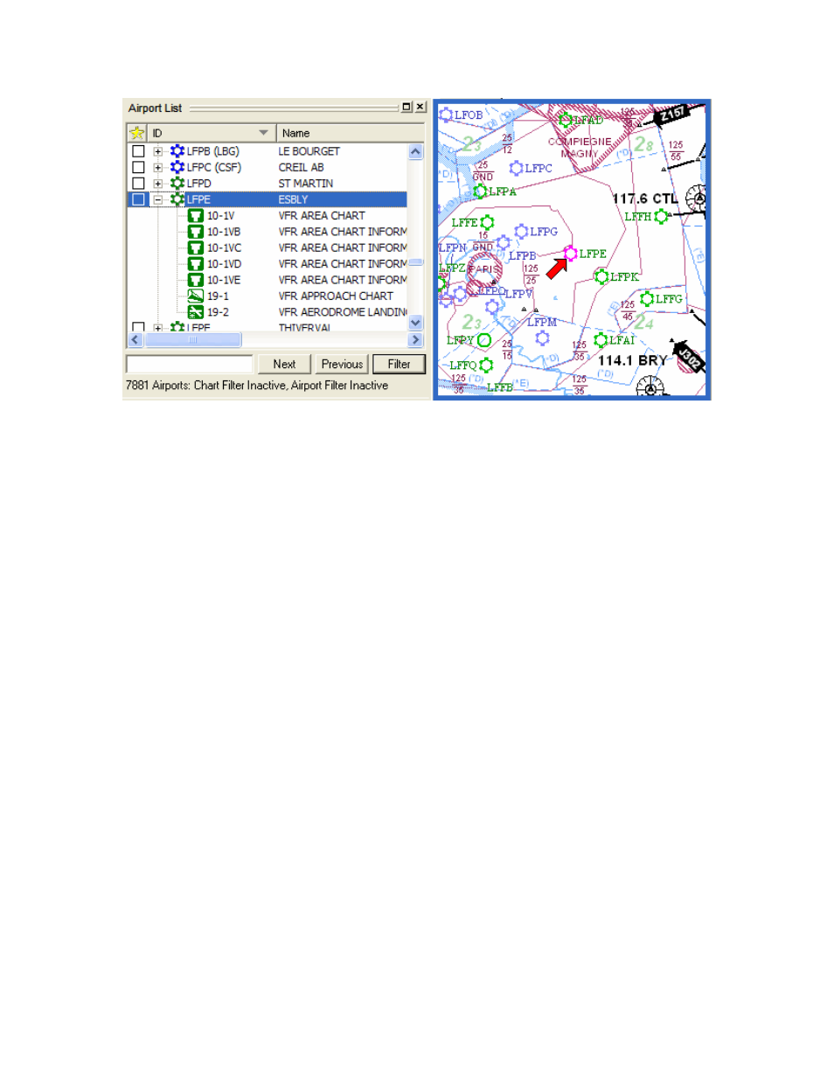Click the vertical scrollbar up arrow
This screenshot has width=834, height=1080.
415,151
